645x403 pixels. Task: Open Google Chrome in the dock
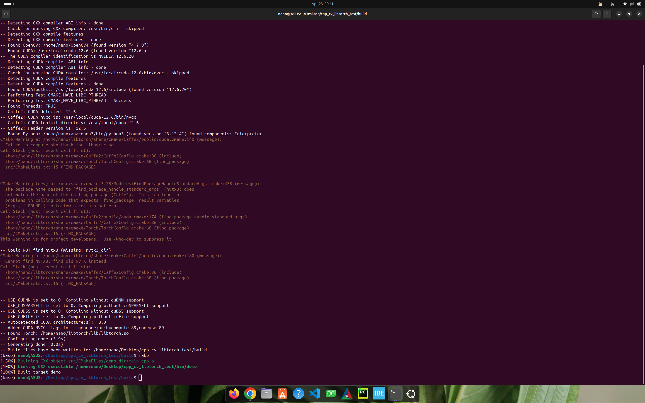point(250,393)
